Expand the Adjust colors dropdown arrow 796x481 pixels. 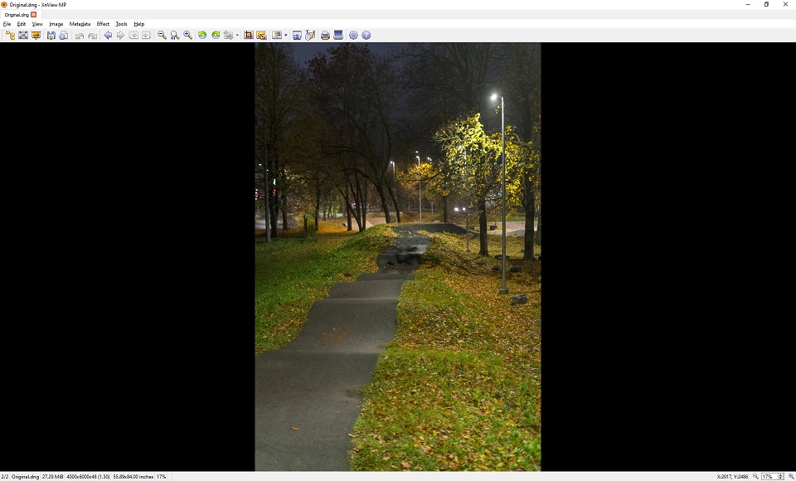click(x=286, y=36)
